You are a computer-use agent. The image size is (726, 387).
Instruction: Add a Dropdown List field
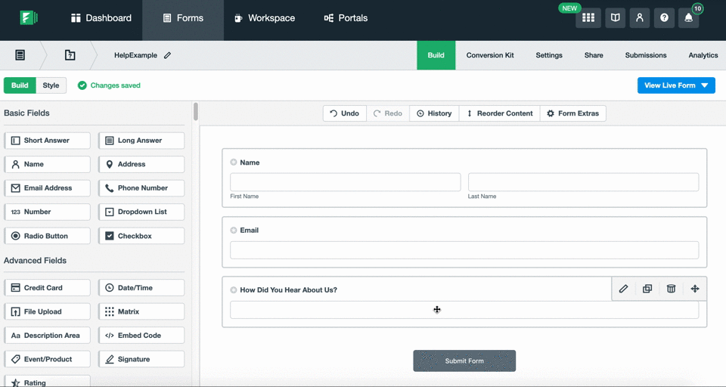point(141,212)
